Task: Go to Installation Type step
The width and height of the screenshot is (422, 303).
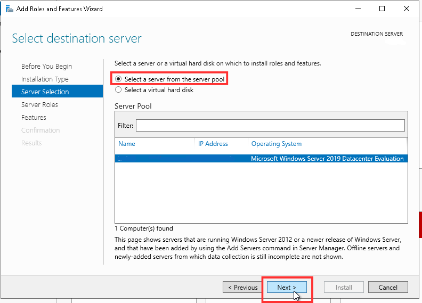Action: click(x=45, y=79)
